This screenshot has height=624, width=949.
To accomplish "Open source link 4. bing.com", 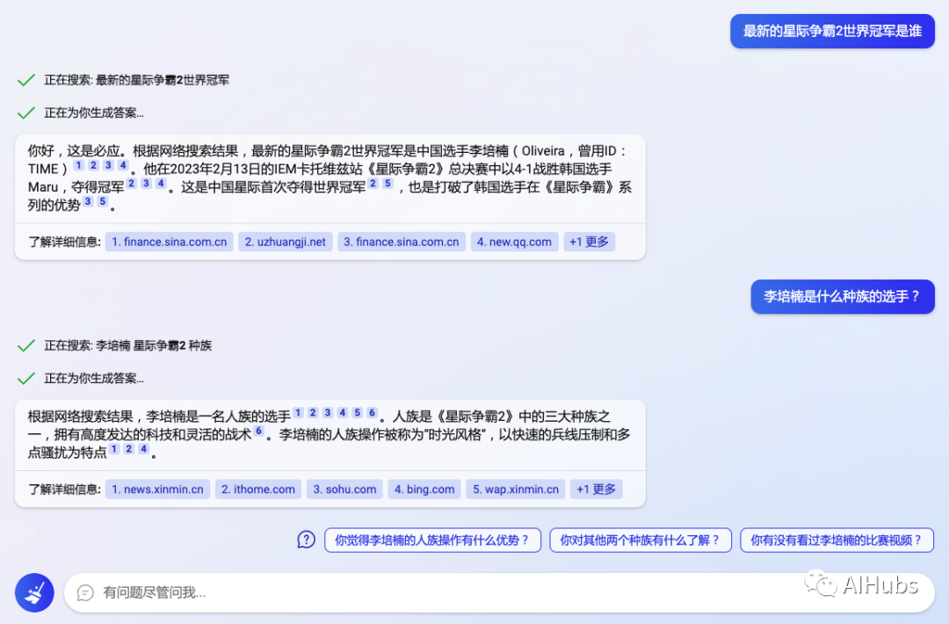I will pyautogui.click(x=424, y=489).
